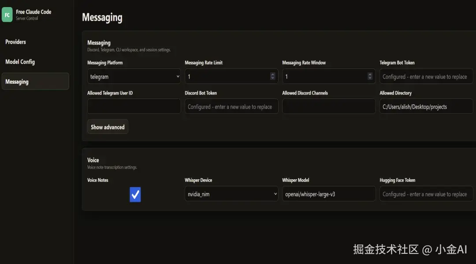Click the Allowed Directory path field
This screenshot has width=476, height=264.
tap(426, 106)
